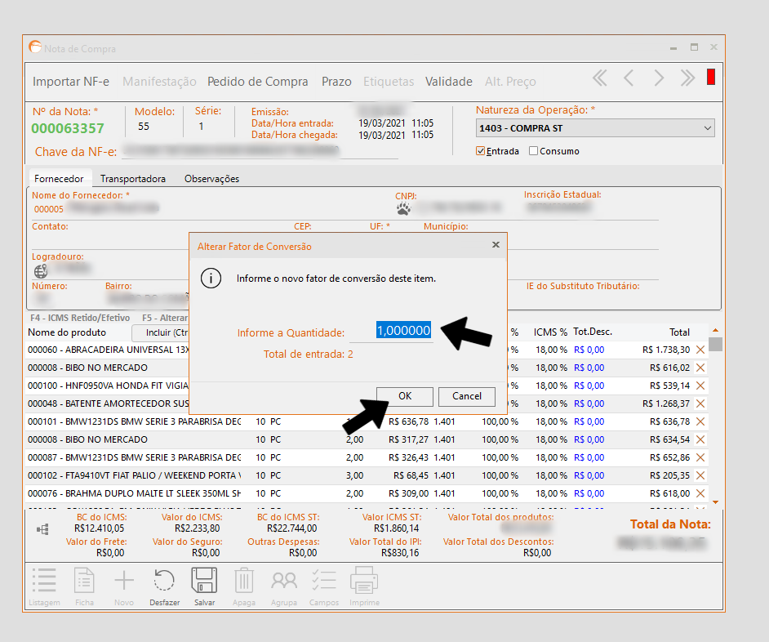Switch to the Transportadora tab

(133, 179)
